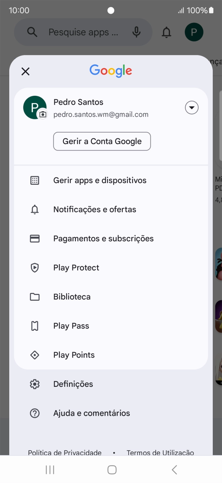The image size is (222, 483).
Task: Tap the microphone in the search bar
Action: coord(136,32)
